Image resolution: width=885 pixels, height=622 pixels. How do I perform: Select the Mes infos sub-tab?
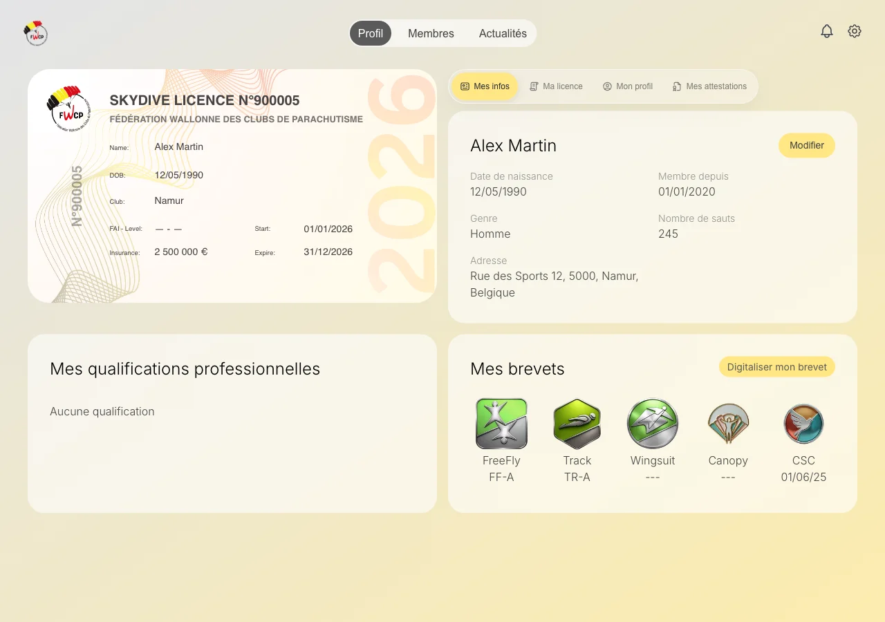tap(485, 86)
